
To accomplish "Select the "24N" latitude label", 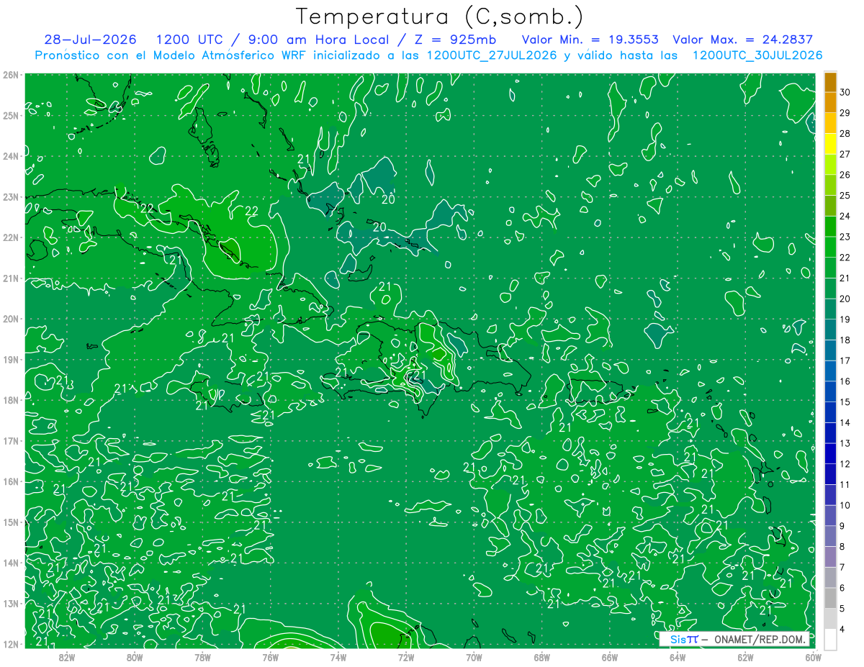I will [10, 156].
